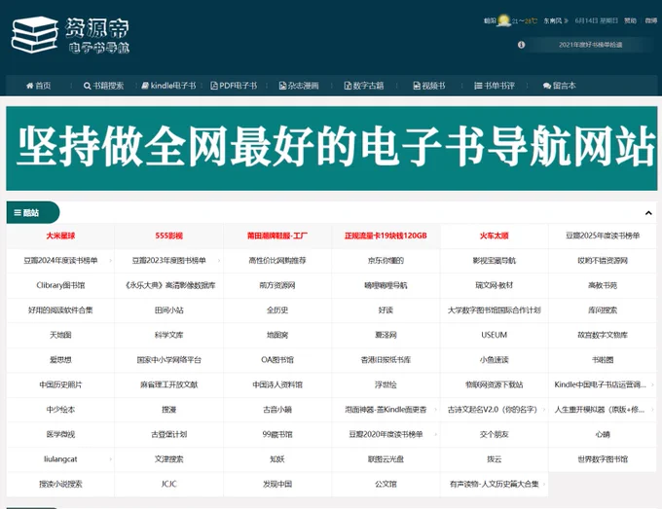Screen dimensions: 662x509
Task: Open the 国家中小学网络平台 link
Action: click(x=168, y=360)
